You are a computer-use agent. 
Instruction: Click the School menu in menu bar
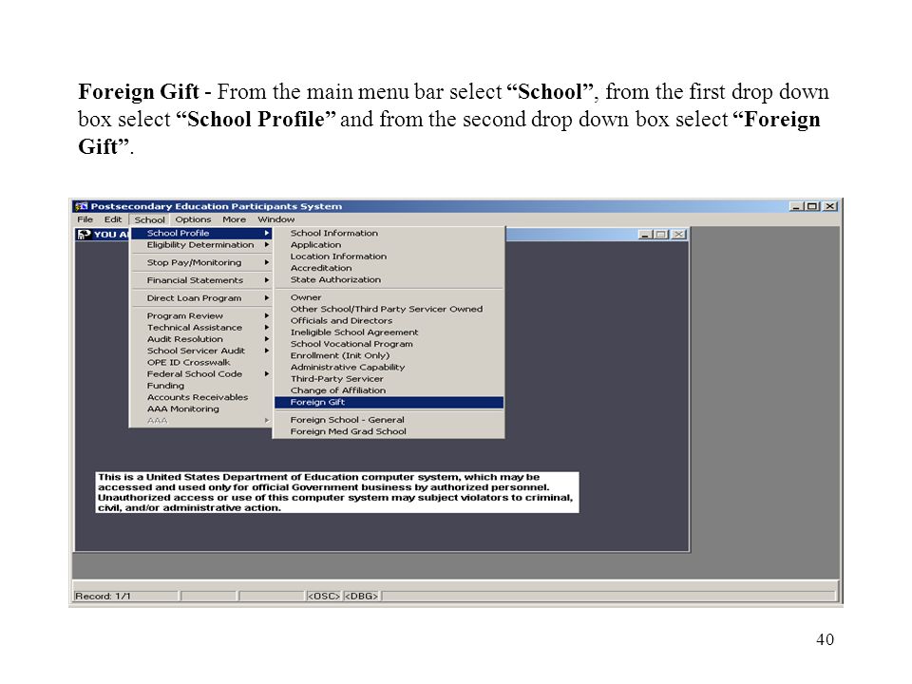[149, 219]
